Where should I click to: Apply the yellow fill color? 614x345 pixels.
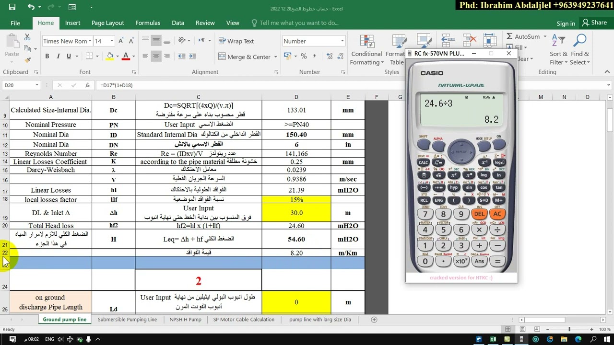(110, 57)
